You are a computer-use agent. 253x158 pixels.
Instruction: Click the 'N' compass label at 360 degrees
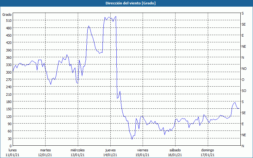[x=243, y=58]
